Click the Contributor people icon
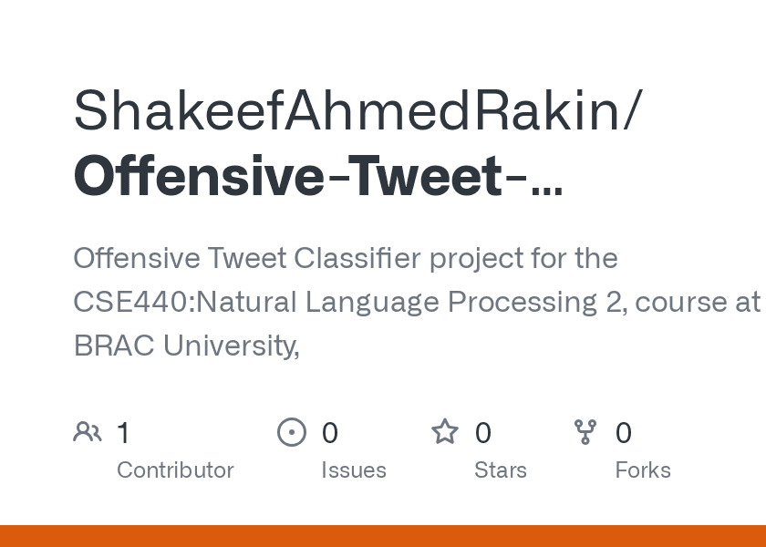This screenshot has height=547, width=766. [x=88, y=431]
